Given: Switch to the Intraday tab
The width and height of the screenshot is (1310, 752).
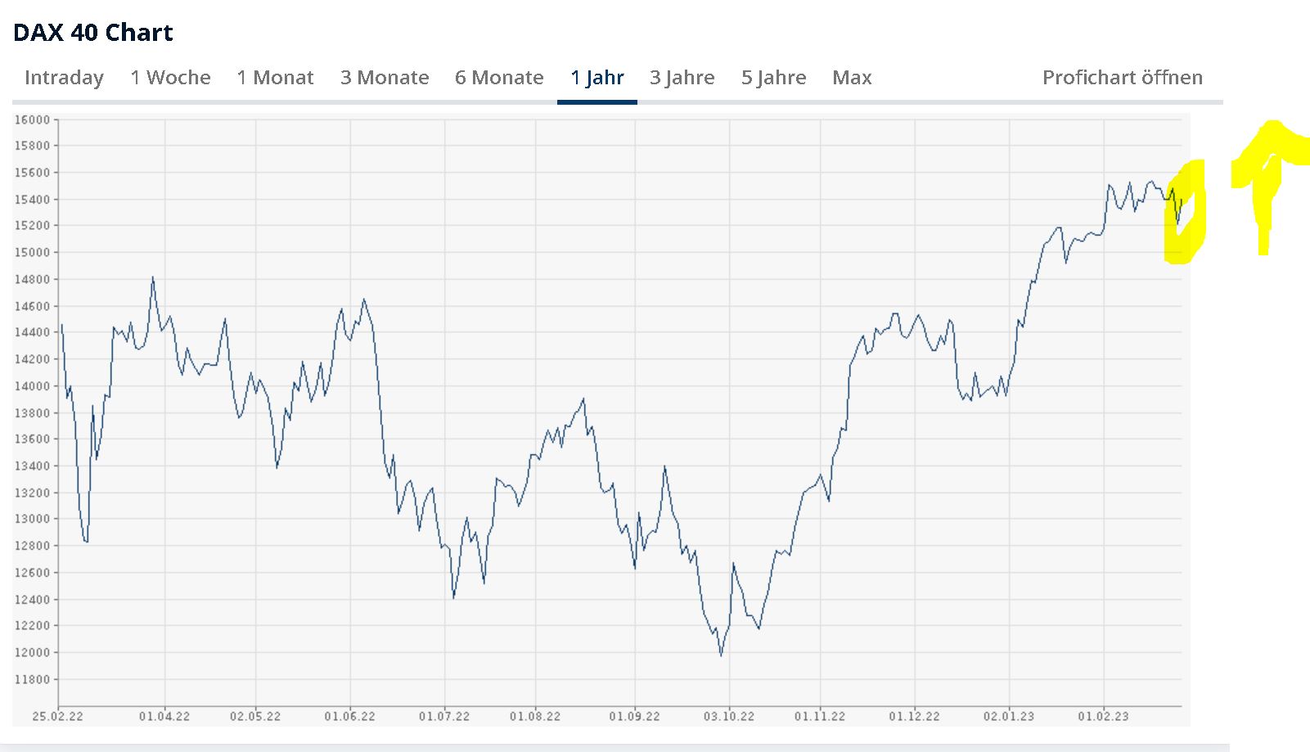Looking at the screenshot, I should 64,78.
